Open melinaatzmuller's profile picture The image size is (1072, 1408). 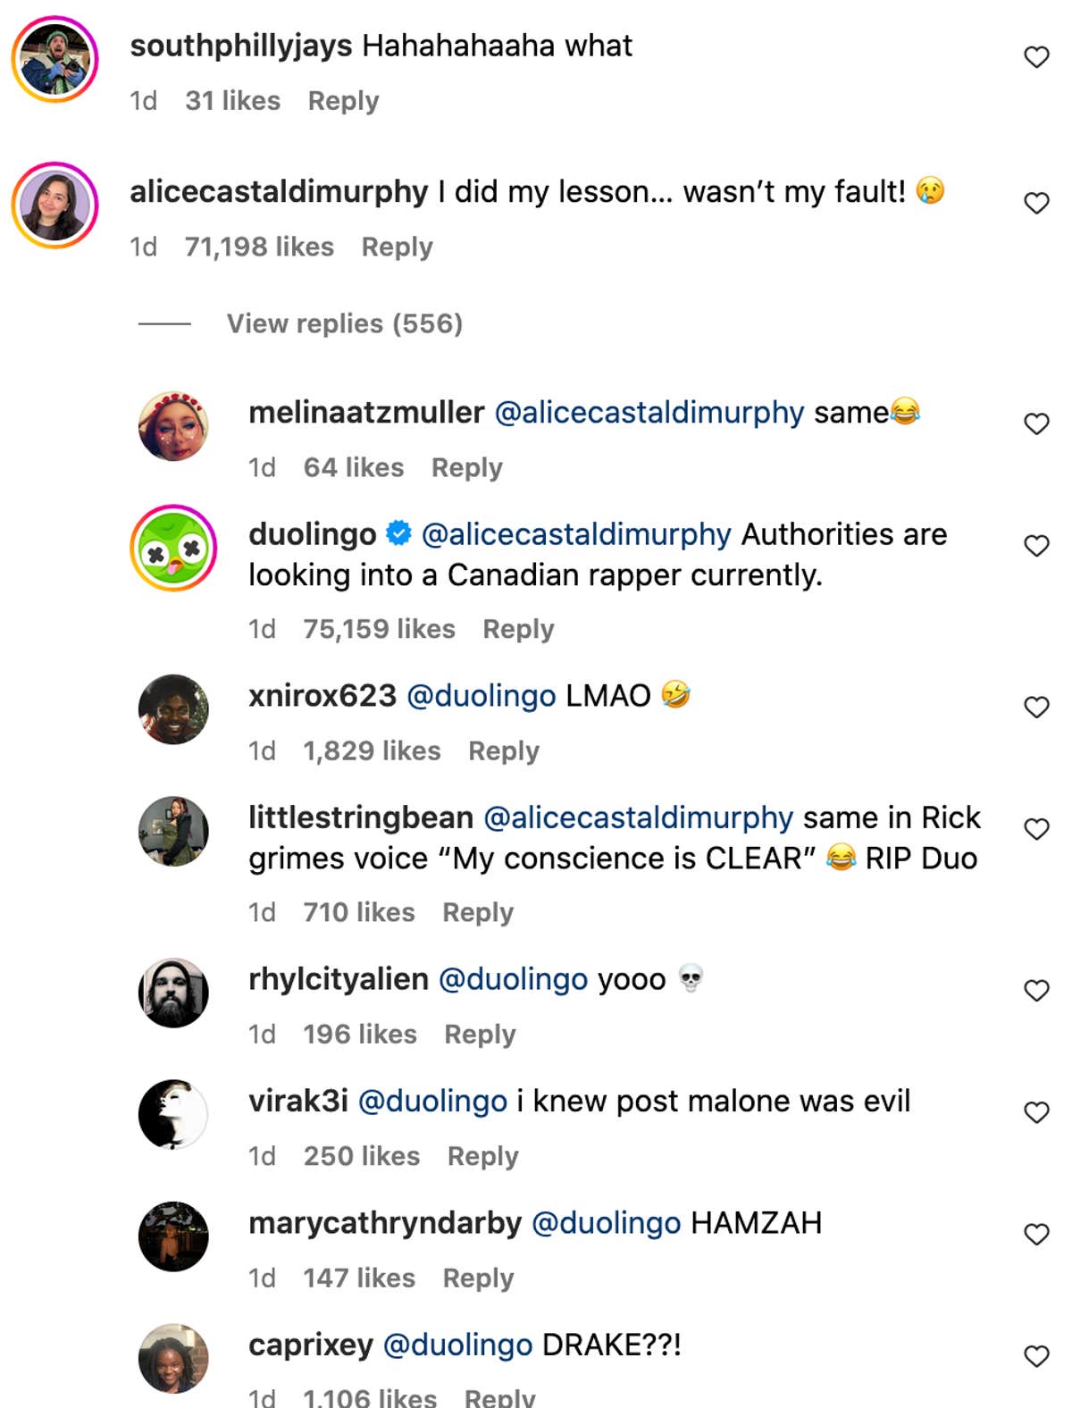[172, 429]
